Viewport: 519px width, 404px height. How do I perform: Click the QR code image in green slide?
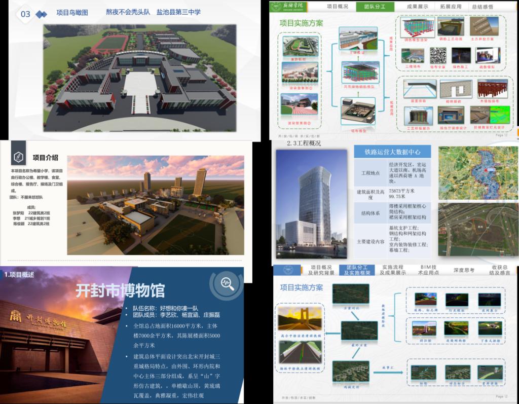tap(437, 55)
